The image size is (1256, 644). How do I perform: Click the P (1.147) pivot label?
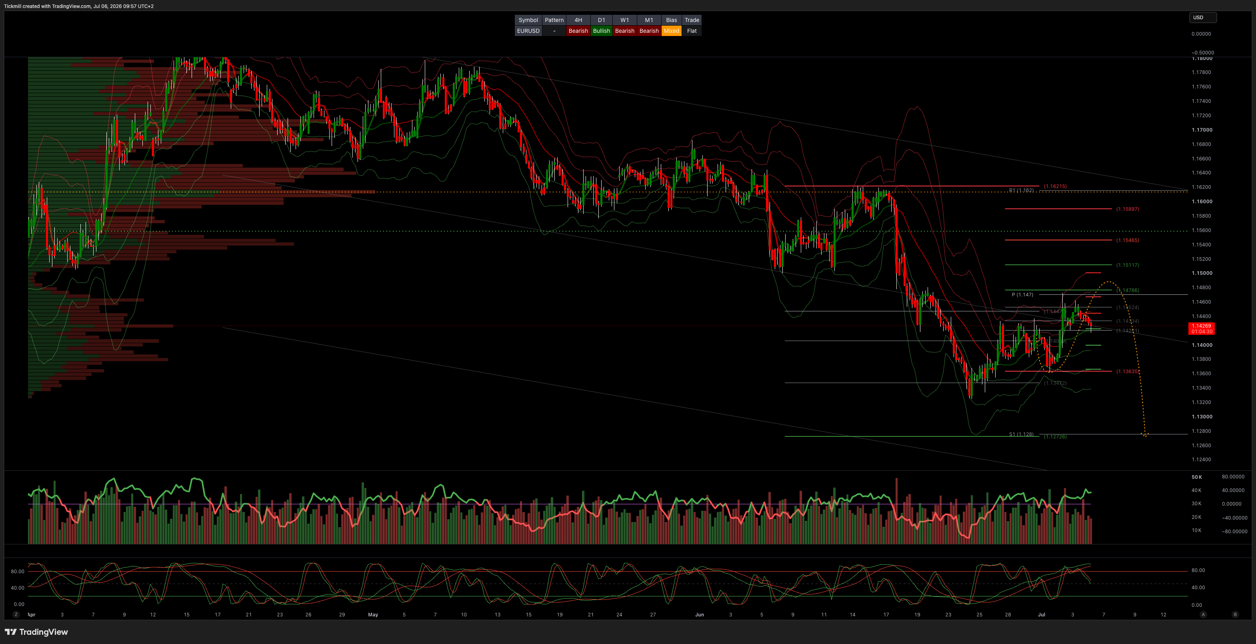[1022, 294]
